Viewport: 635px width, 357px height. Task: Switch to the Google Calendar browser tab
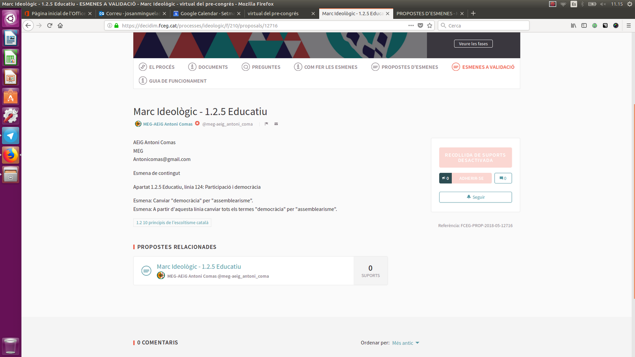pyautogui.click(x=207, y=14)
